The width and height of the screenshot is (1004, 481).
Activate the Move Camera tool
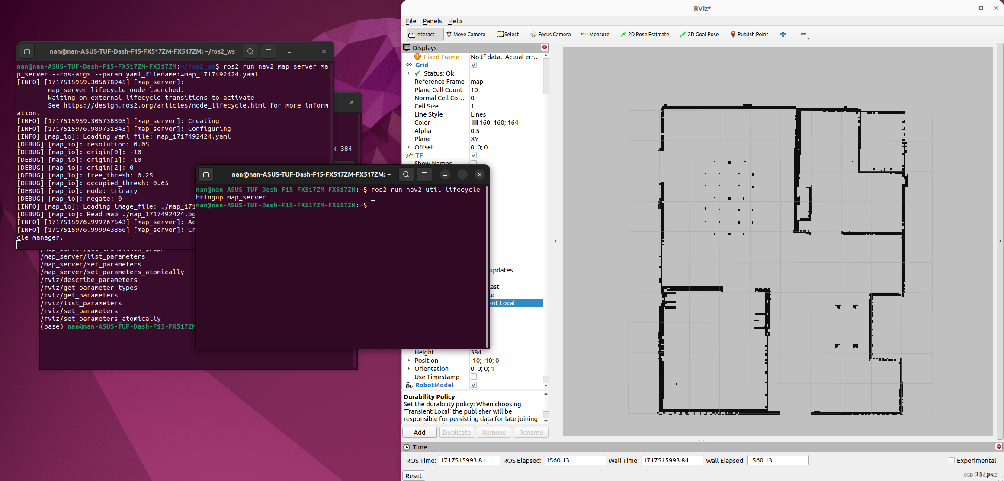465,34
